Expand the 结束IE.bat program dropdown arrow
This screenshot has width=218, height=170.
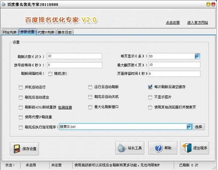tap(189, 127)
